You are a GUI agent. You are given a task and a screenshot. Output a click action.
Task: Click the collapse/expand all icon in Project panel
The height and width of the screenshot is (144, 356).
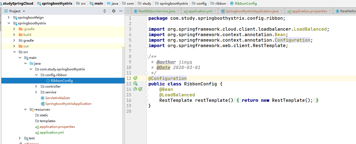tap(104, 11)
